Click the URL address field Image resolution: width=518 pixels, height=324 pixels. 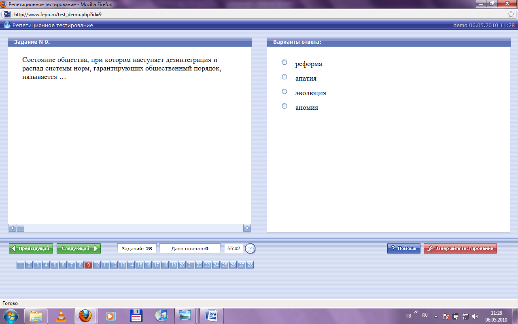click(259, 14)
